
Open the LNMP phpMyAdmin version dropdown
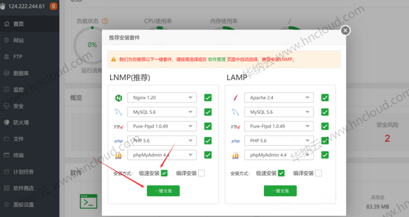pos(162,155)
